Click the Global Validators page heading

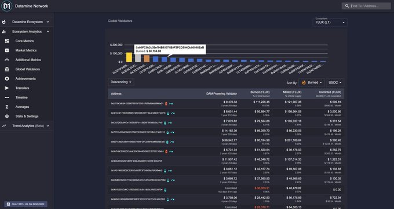pos(120,21)
